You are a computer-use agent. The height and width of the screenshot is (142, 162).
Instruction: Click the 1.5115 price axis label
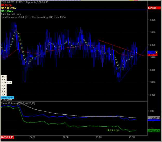pos(152,70)
